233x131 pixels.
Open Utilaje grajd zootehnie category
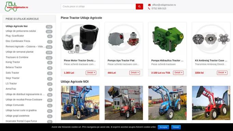click(17, 116)
